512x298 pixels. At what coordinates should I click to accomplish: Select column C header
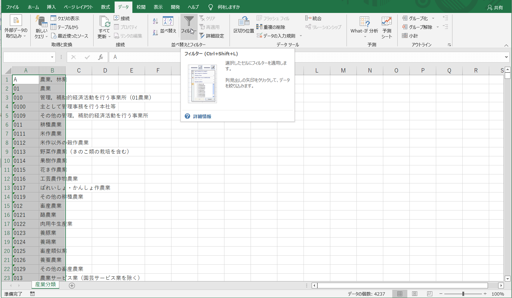pos(79,71)
